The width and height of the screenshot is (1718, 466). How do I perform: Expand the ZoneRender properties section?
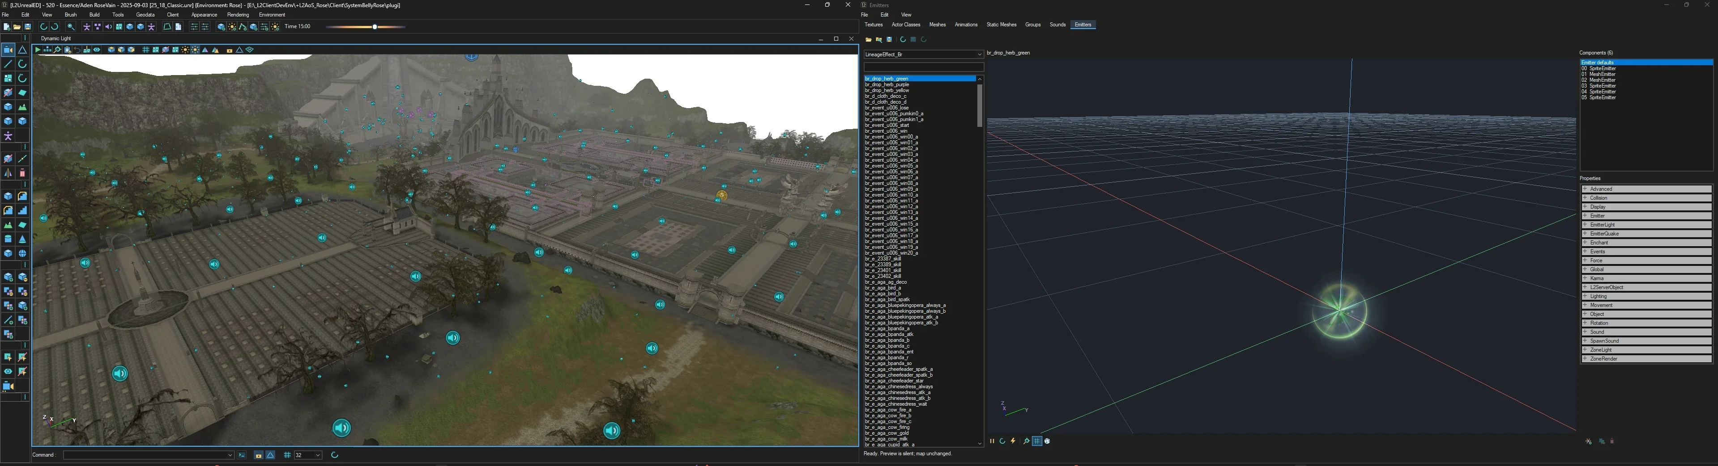(1646, 359)
